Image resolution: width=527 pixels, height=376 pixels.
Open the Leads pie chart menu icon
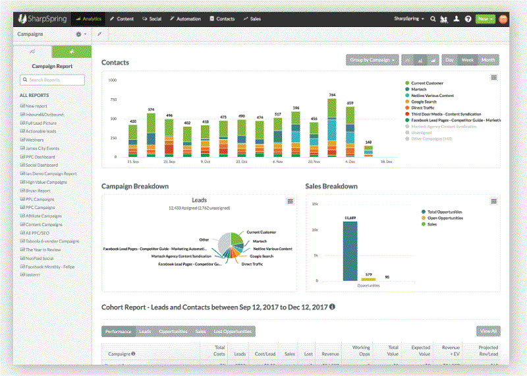pyautogui.click(x=290, y=201)
